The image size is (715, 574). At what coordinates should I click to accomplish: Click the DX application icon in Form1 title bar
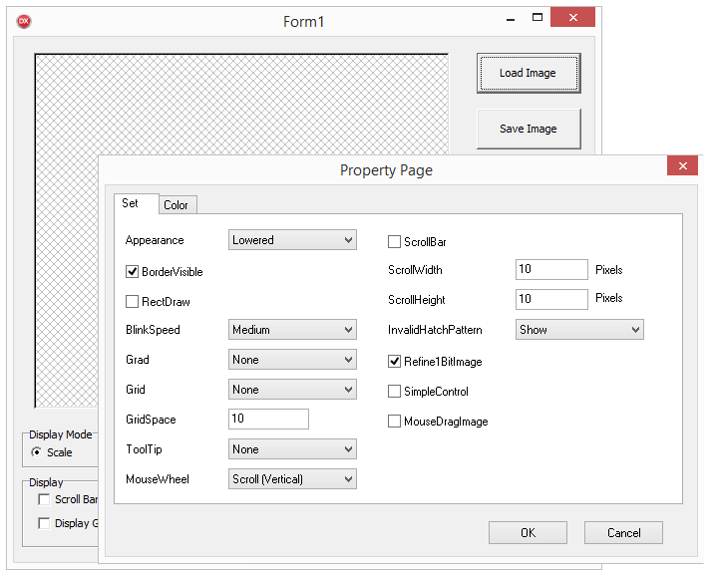click(24, 21)
